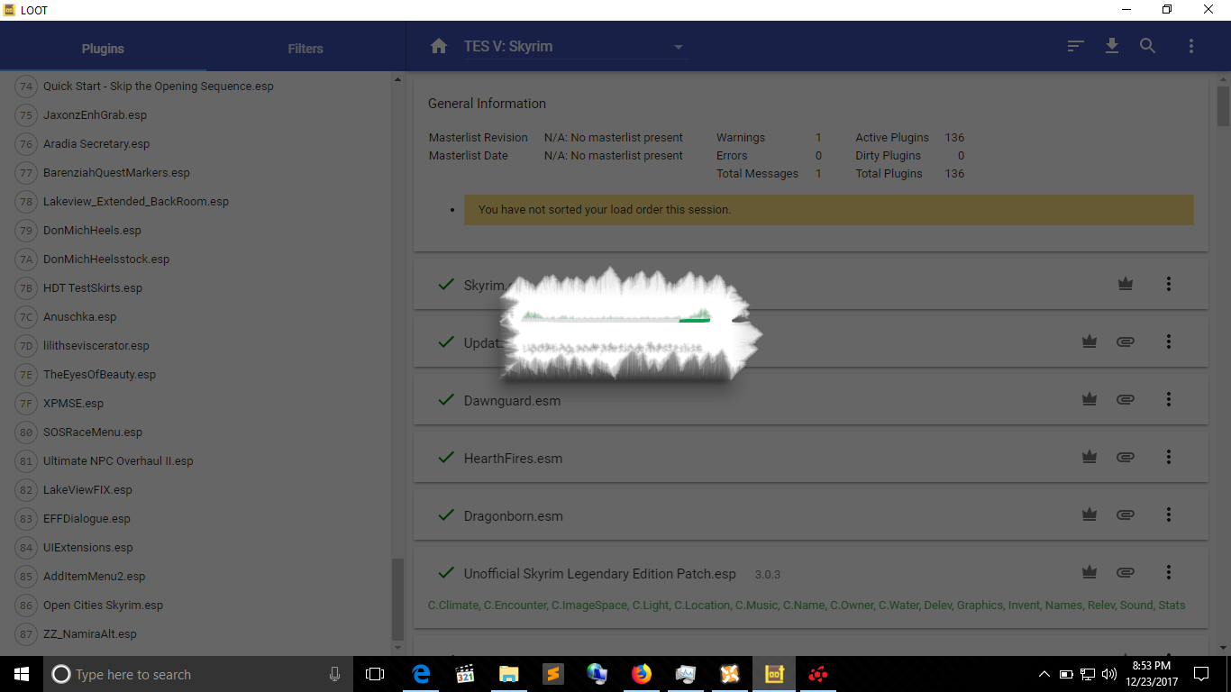Click the sidebar scrollbar down arrow
Viewport: 1231px width, 692px height.
point(397,646)
